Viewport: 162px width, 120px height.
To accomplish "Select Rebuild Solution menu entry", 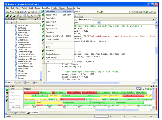I will (58, 15).
